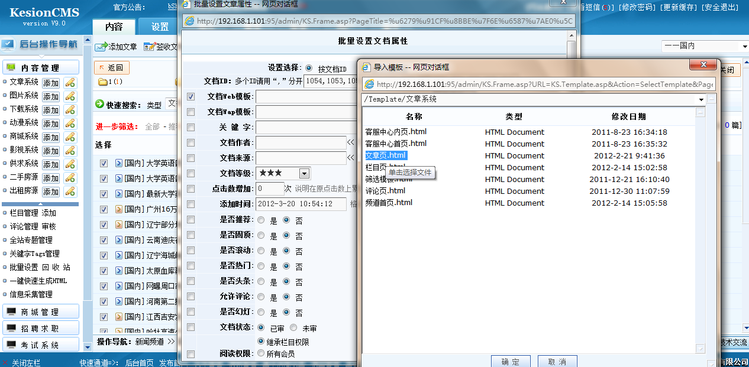Image resolution: width=749 pixels, height=367 pixels.
Task: Switch to the 内容 tab
Action: (x=114, y=27)
